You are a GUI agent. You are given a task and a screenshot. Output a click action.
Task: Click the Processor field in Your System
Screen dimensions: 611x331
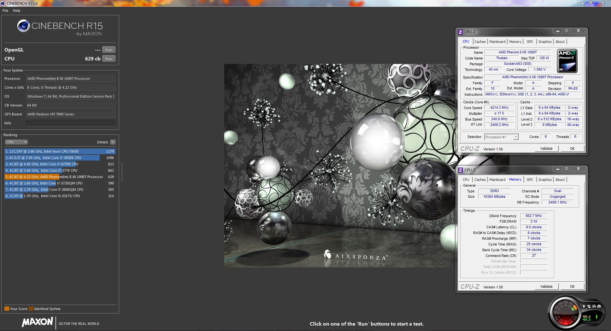(70, 79)
